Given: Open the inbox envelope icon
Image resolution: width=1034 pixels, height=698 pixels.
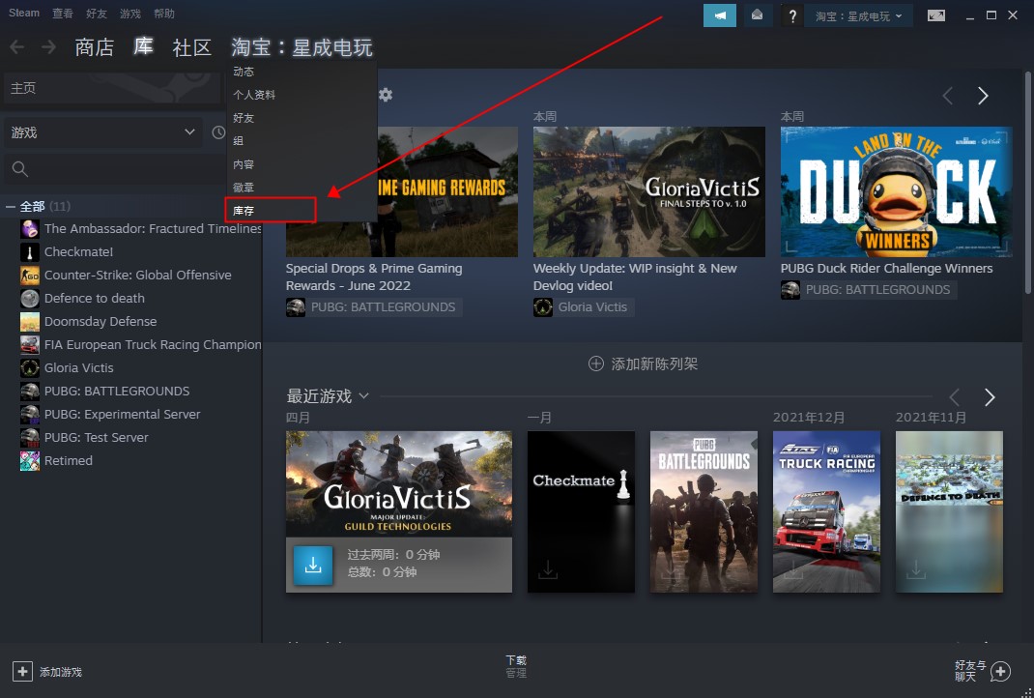Looking at the screenshot, I should click(x=757, y=15).
